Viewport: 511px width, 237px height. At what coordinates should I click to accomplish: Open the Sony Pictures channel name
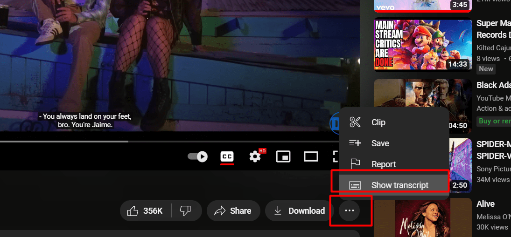click(x=493, y=169)
